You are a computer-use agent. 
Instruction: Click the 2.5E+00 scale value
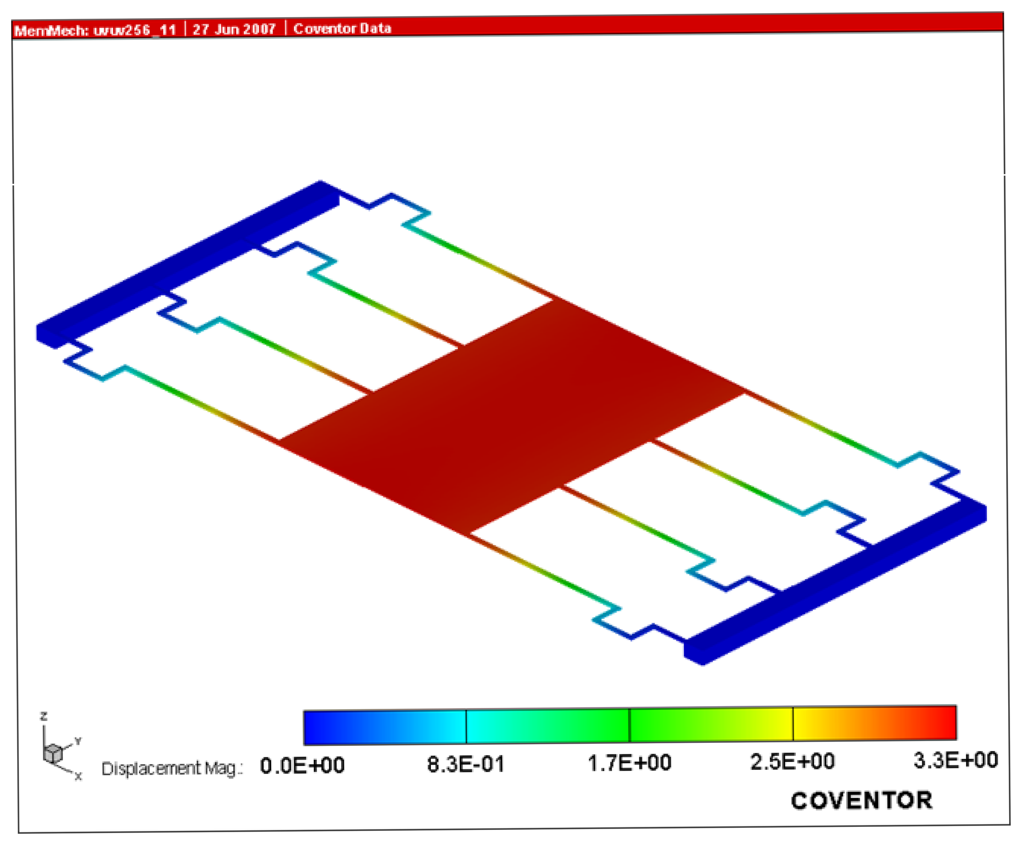[x=792, y=761]
